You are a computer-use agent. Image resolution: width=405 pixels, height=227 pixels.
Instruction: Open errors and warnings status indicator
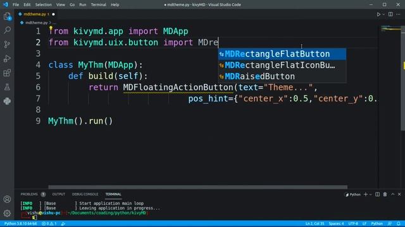(49, 224)
